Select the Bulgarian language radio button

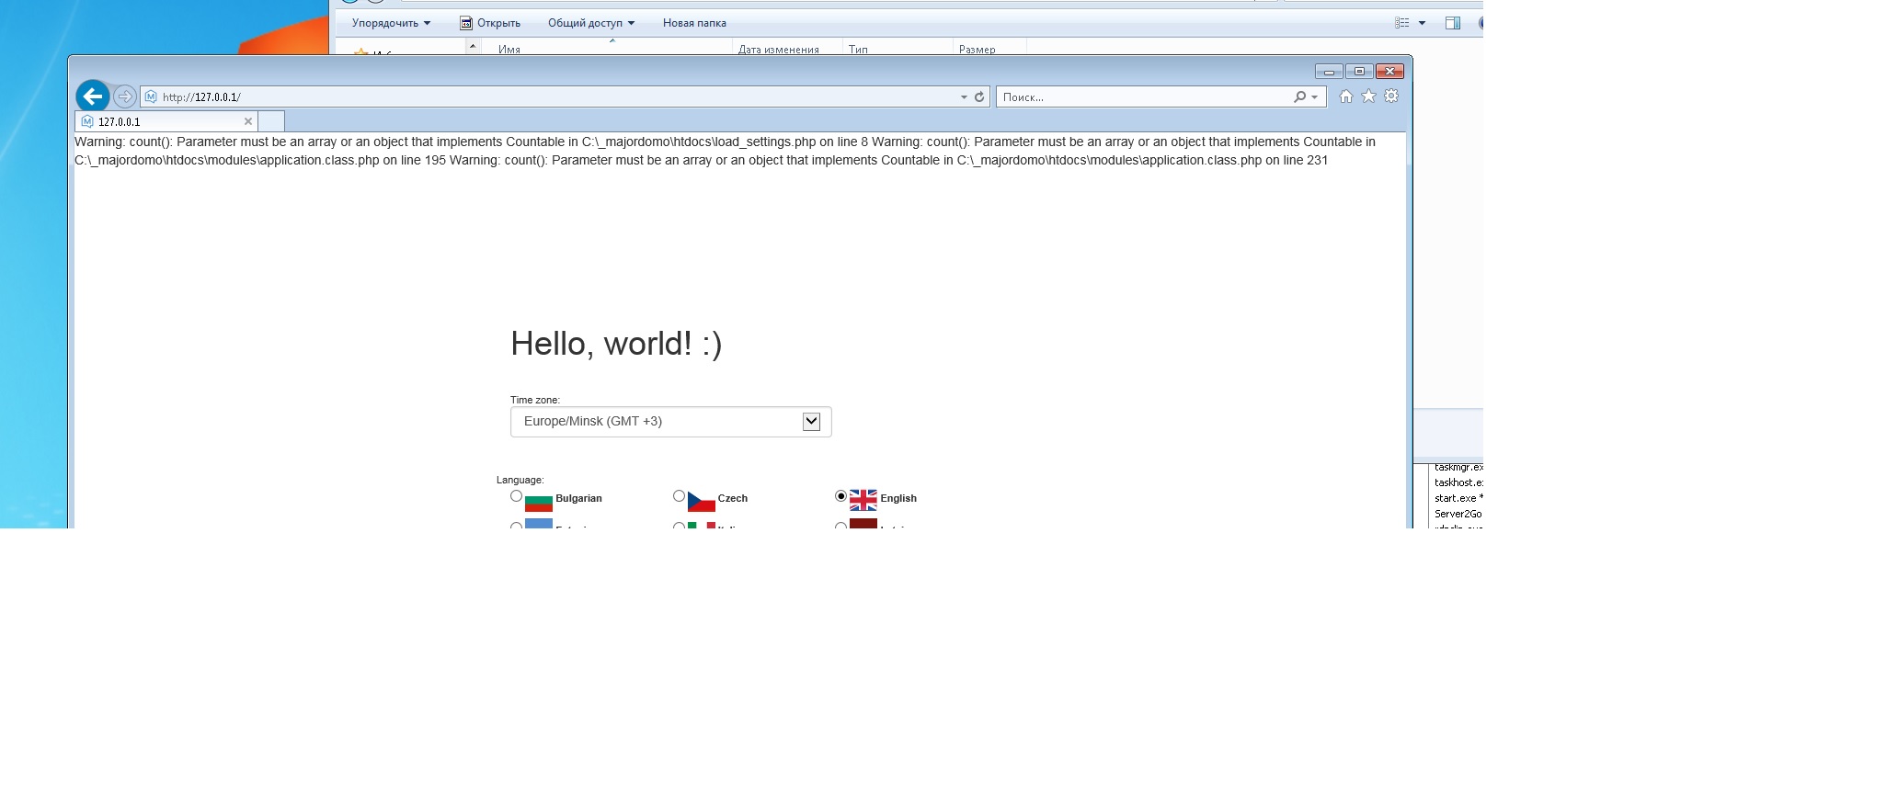(517, 496)
